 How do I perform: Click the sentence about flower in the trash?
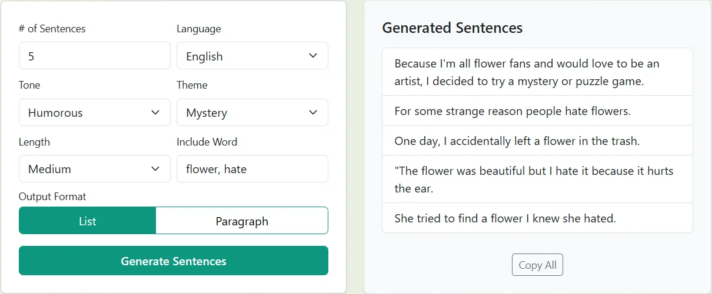(x=517, y=141)
